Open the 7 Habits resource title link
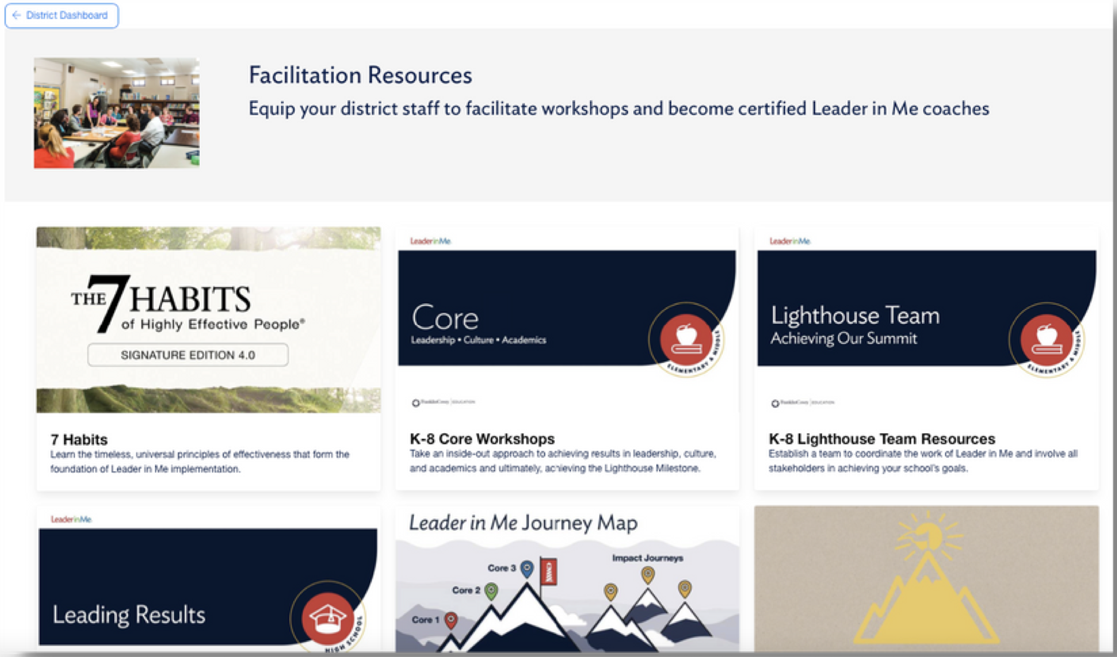1117x657 pixels. (x=79, y=439)
